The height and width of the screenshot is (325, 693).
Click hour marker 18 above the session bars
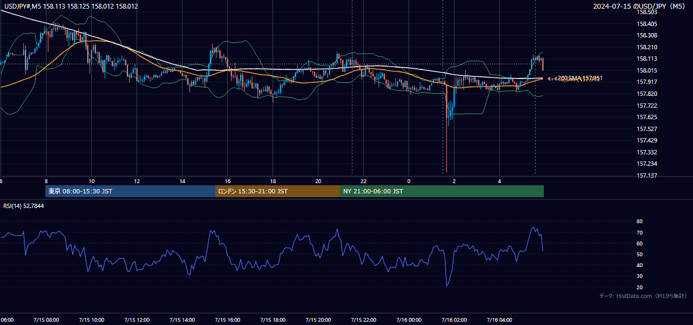point(273,181)
